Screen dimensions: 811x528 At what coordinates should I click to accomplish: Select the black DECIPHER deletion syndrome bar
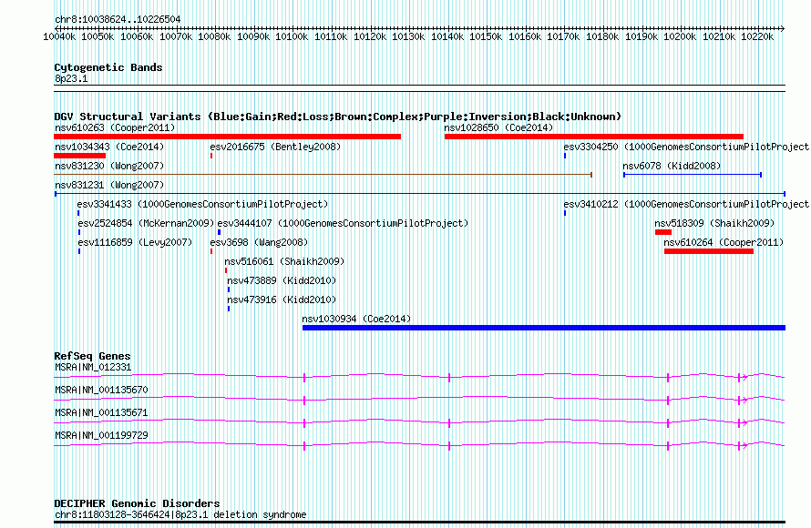click(x=419, y=523)
